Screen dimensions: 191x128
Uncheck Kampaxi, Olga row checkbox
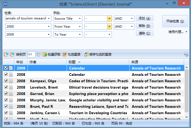tap(6, 81)
